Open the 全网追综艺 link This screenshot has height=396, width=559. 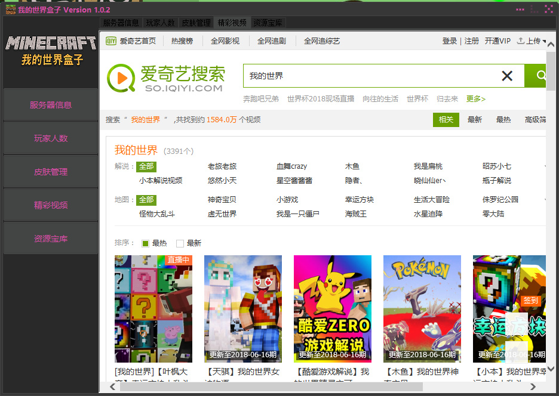coord(322,41)
